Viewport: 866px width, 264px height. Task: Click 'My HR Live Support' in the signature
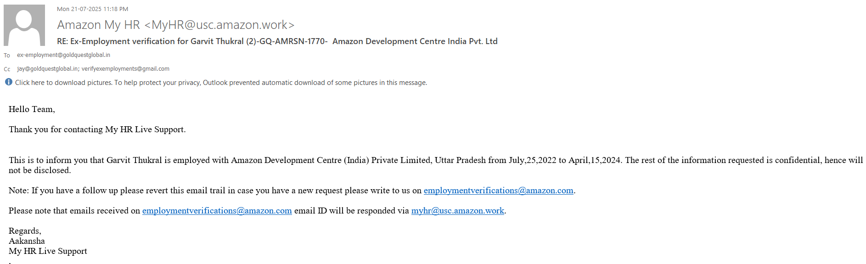(x=48, y=251)
